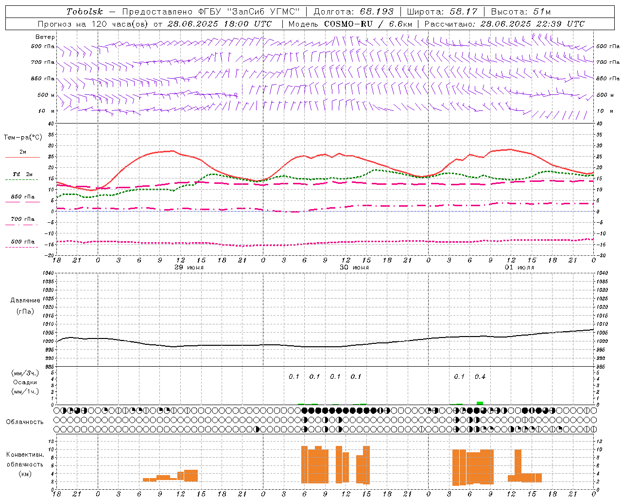
Task: Click the '01 июля' date label
Action: [x=519, y=267]
